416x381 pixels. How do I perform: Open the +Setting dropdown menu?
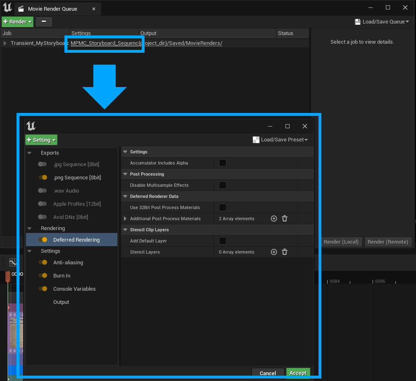click(41, 140)
